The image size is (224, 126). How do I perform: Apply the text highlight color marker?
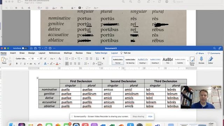tap(51, 64)
